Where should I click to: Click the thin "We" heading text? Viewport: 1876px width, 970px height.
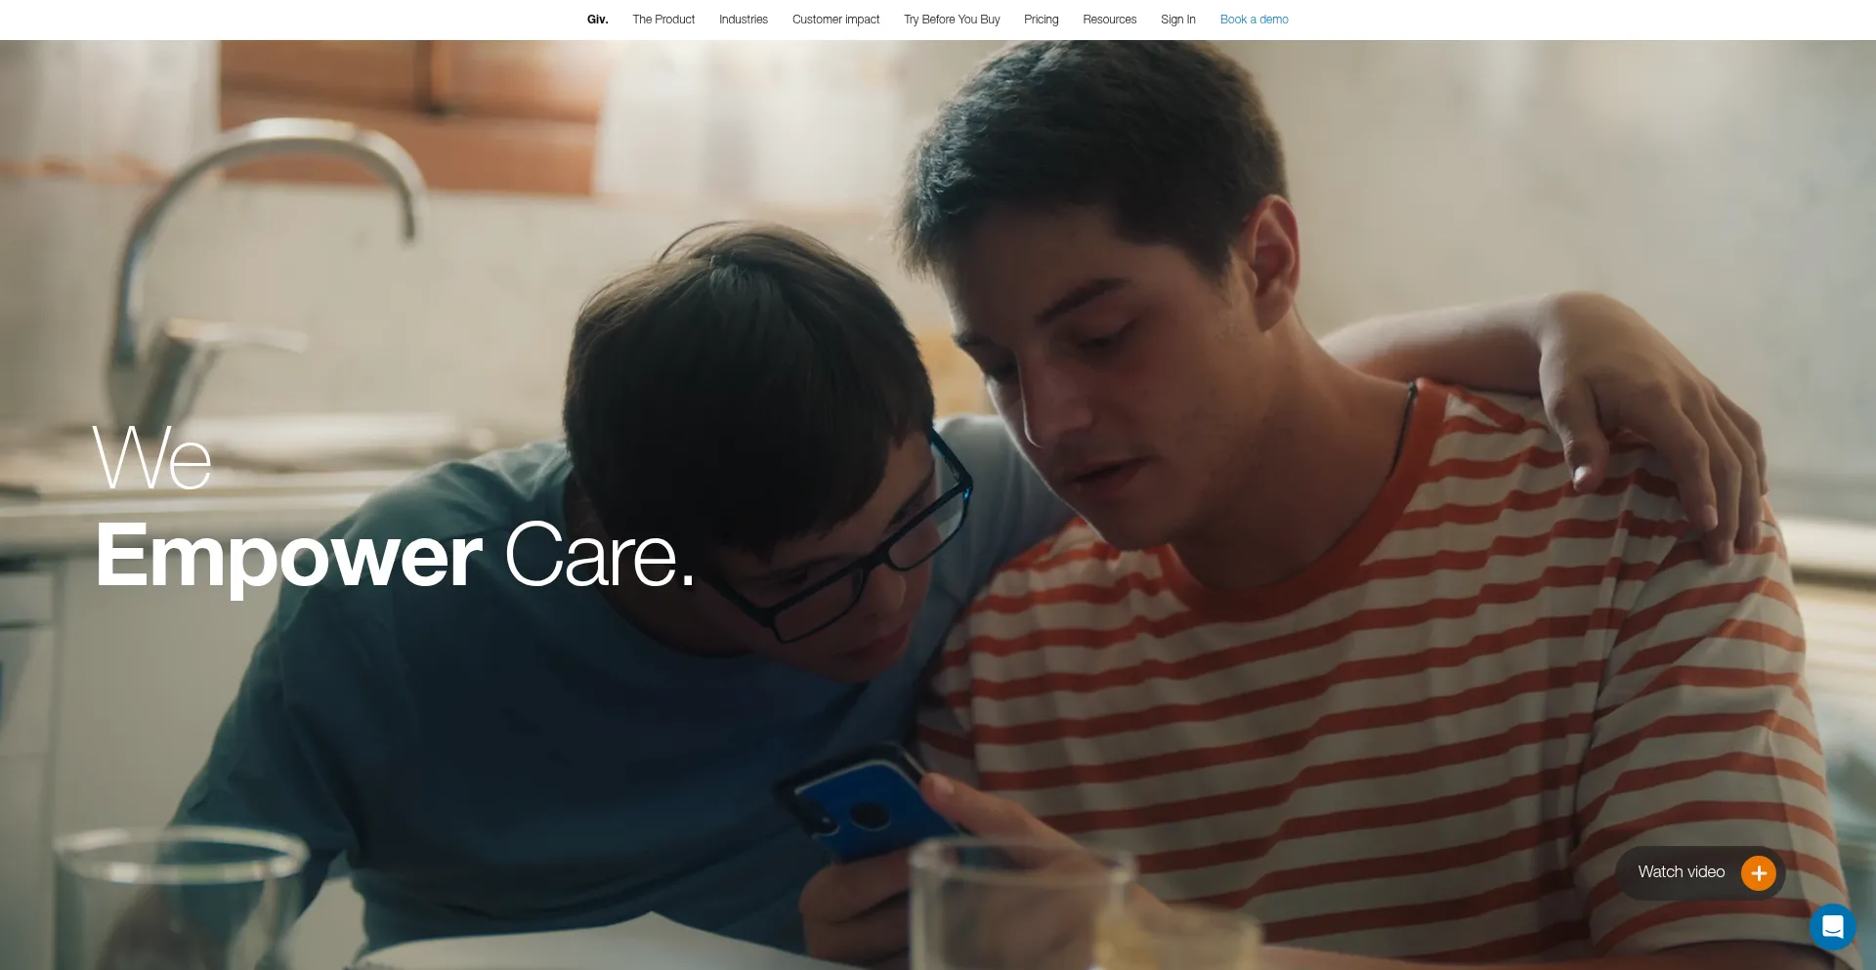(x=152, y=457)
